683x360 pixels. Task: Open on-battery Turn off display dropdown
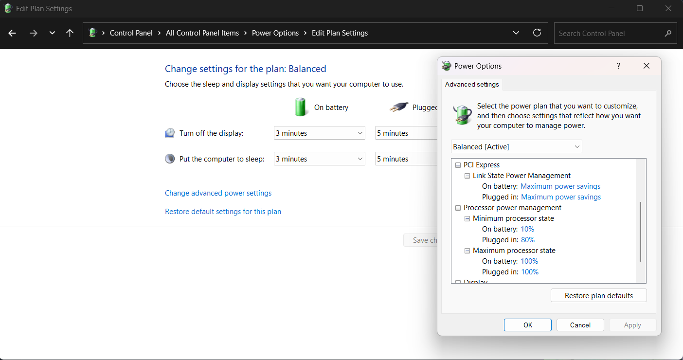[x=319, y=133]
